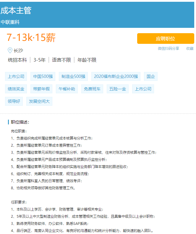Click the 岗位职责 subheading
Viewport: 196px width, 234px height.
tap(19, 131)
